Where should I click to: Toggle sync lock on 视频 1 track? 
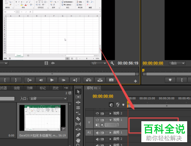coord(102,120)
